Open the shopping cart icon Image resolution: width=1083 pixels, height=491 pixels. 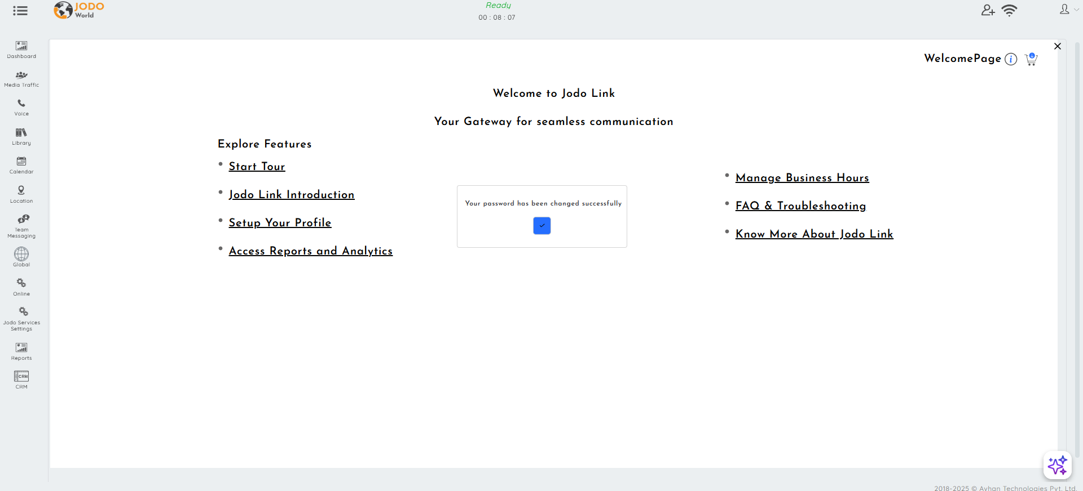[1031, 59]
